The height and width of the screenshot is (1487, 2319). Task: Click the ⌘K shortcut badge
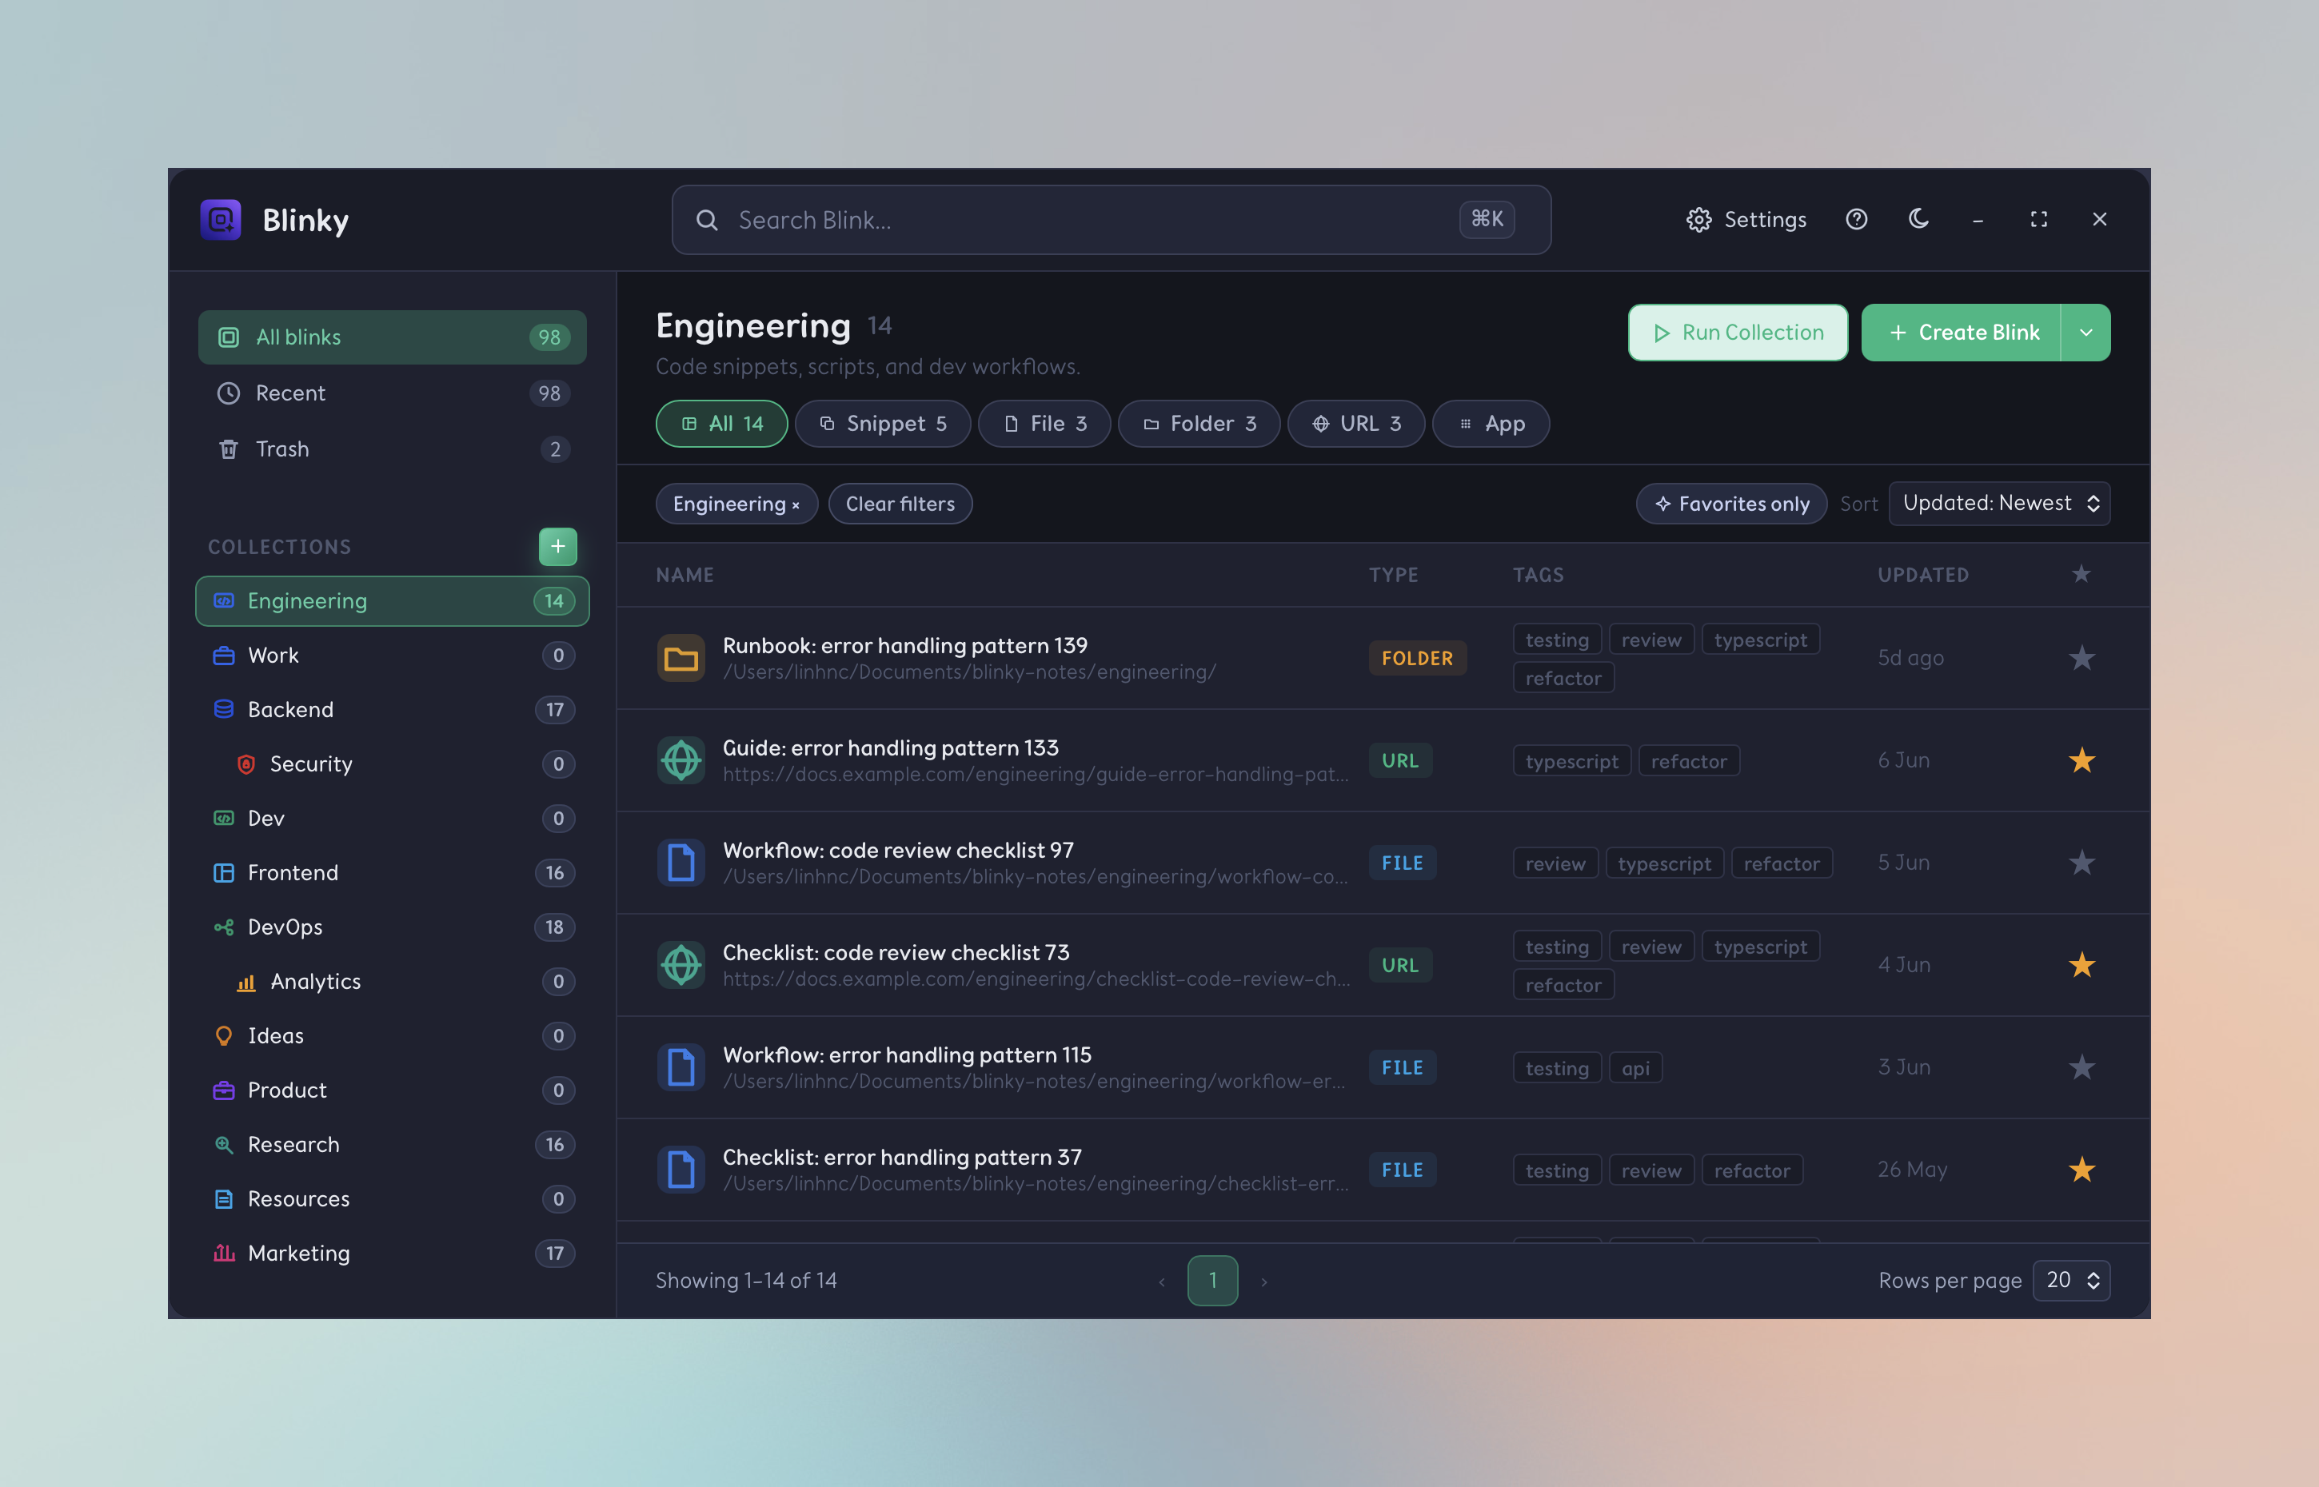[1487, 219]
